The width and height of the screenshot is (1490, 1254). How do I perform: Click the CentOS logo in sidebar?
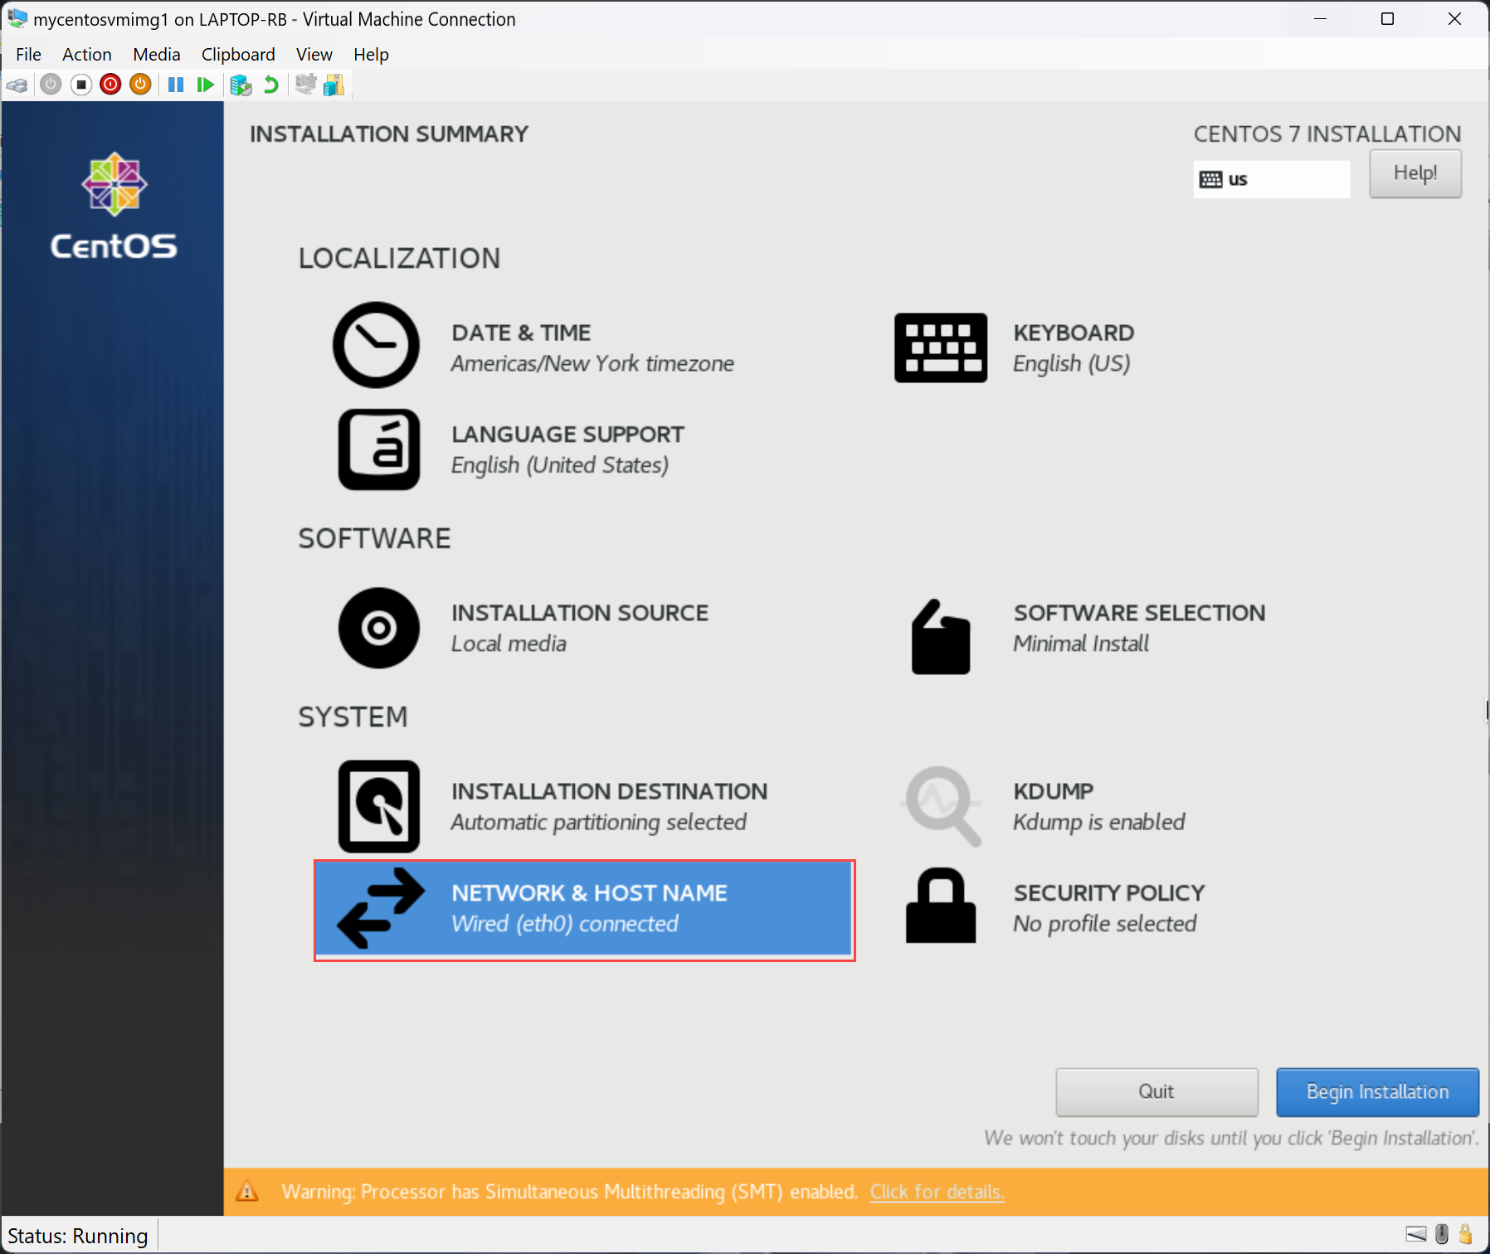[x=114, y=205]
